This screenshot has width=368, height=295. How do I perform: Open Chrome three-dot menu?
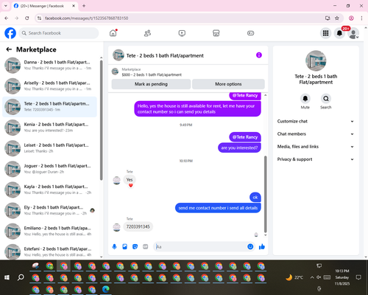click(x=361, y=18)
